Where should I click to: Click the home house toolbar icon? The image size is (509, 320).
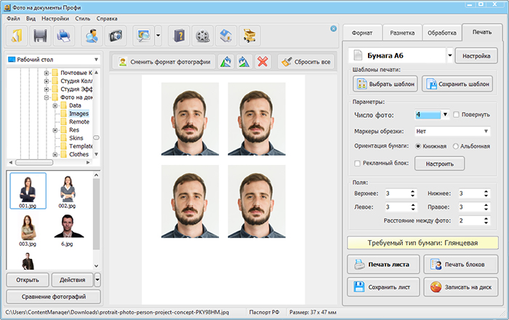(x=226, y=36)
